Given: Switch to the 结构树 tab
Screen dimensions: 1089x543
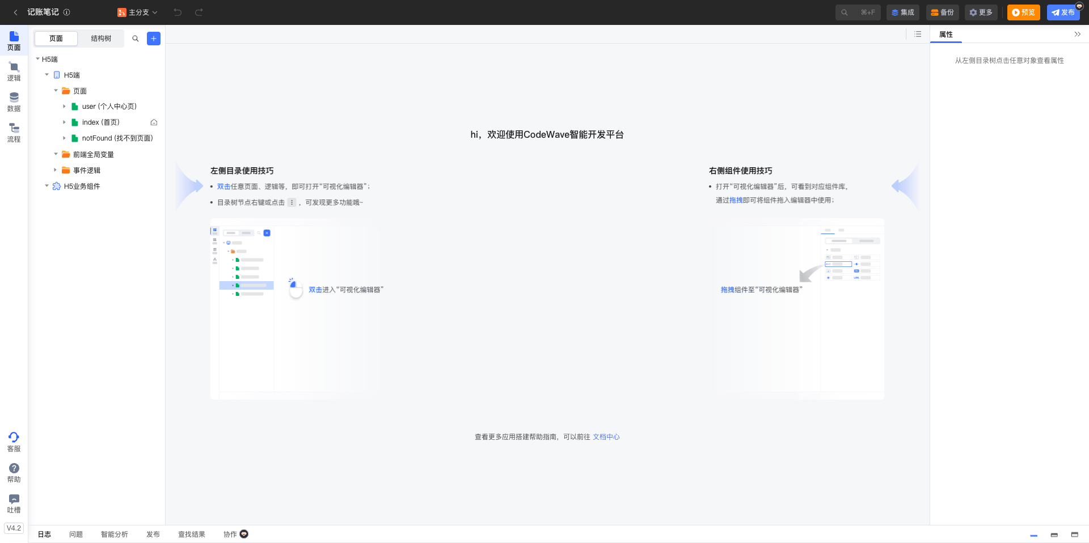Looking at the screenshot, I should (101, 39).
